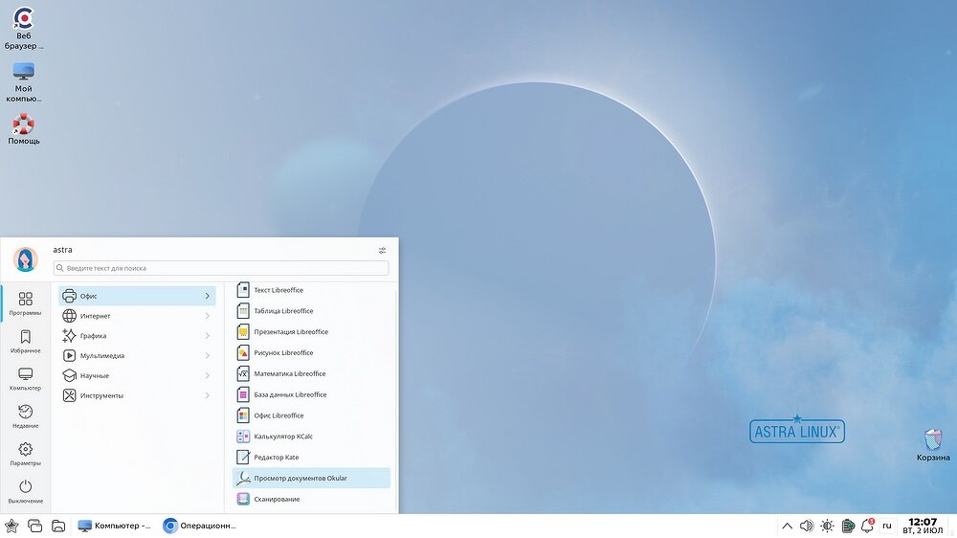Expand the Графика category arrow
This screenshot has width=957, height=538.
pos(207,336)
